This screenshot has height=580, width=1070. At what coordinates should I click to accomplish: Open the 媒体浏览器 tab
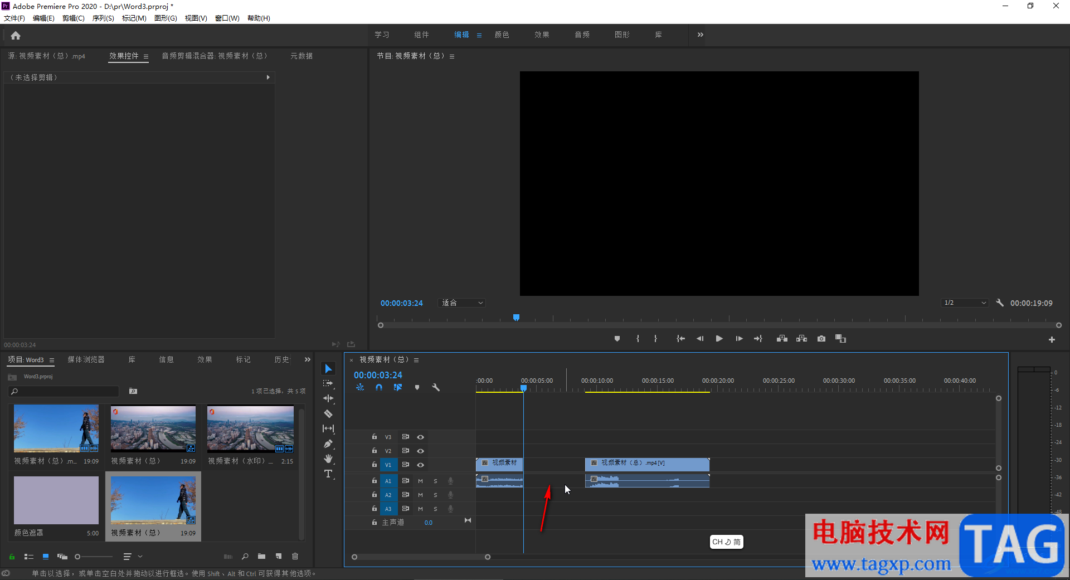click(86, 360)
